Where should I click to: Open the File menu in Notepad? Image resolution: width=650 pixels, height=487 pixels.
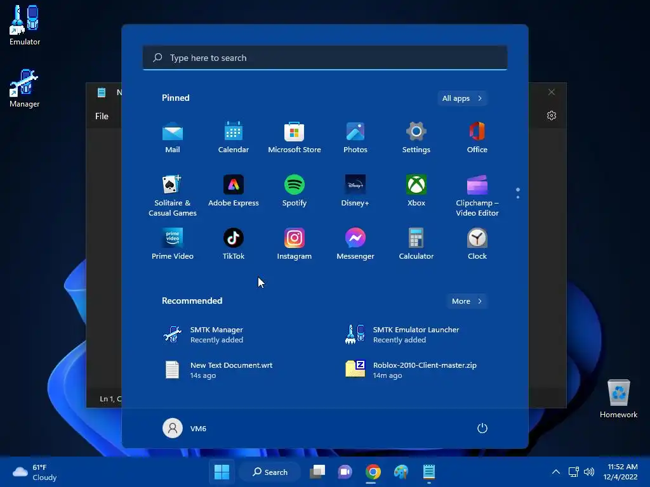(102, 117)
